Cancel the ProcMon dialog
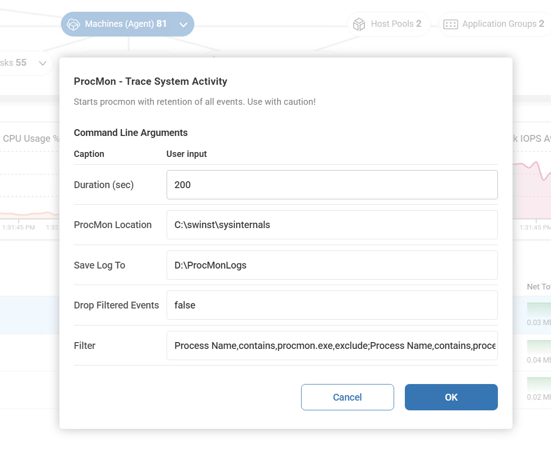 tap(347, 397)
